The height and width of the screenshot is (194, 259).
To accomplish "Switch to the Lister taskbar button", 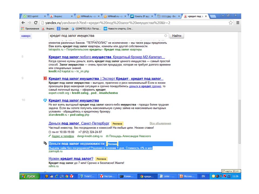I will [167, 176].
